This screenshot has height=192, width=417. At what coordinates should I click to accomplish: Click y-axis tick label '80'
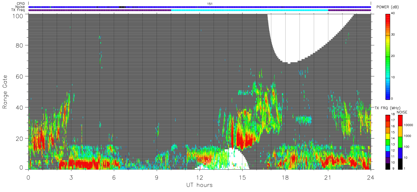click(19, 45)
